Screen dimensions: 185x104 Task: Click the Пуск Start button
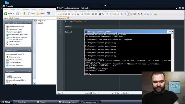tap(6, 102)
